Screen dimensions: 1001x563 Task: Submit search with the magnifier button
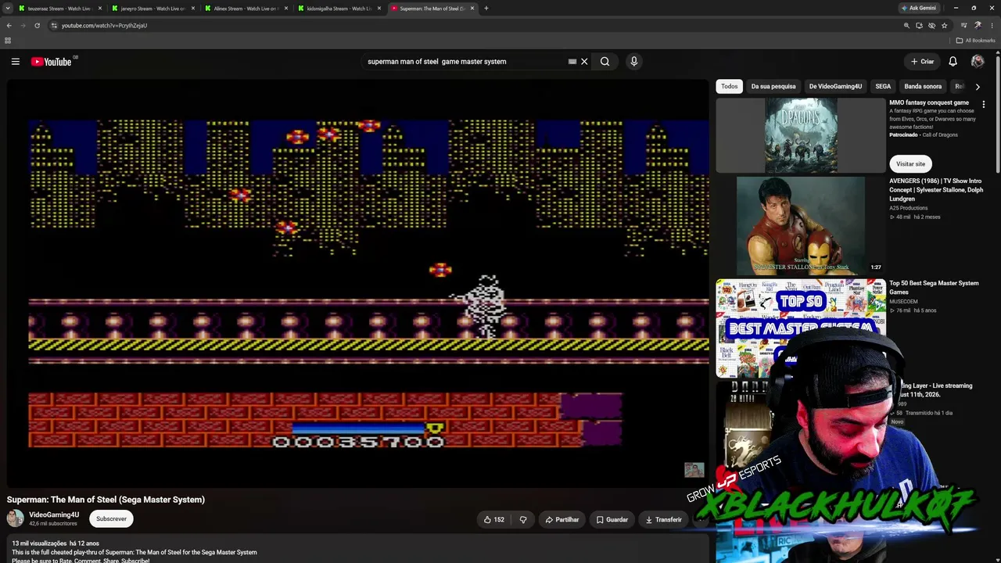(x=605, y=62)
